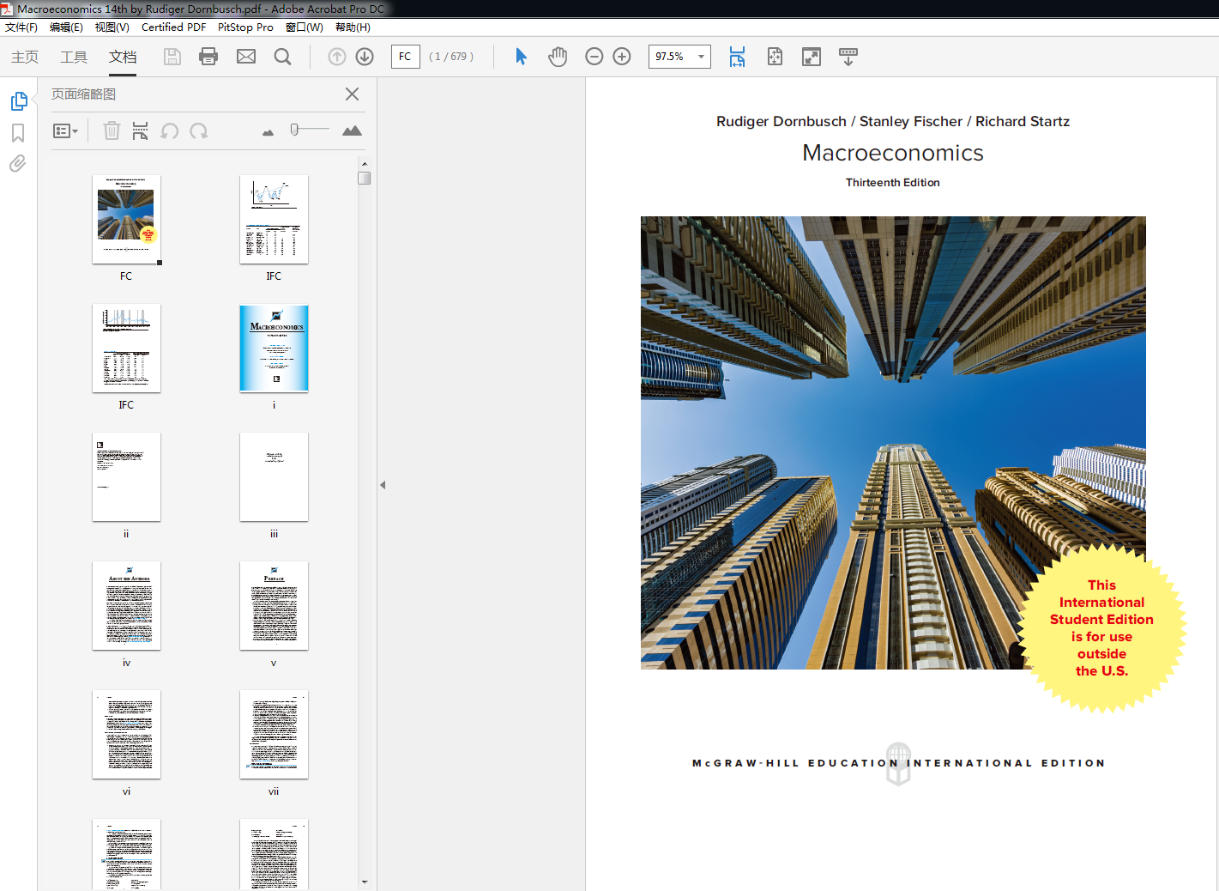Reduce thumbnail size small mountain icon
This screenshot has height=891, width=1219.
pyautogui.click(x=268, y=132)
